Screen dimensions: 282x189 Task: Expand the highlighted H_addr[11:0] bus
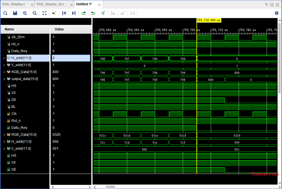point(4,58)
